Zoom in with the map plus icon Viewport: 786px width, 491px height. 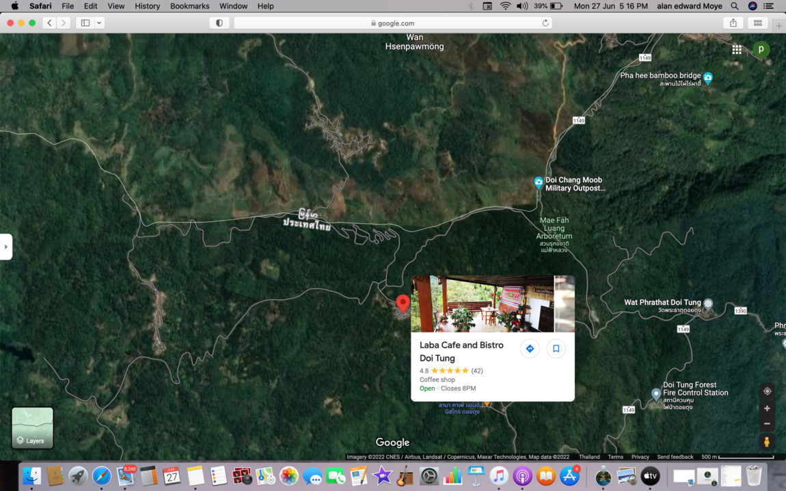(x=767, y=408)
